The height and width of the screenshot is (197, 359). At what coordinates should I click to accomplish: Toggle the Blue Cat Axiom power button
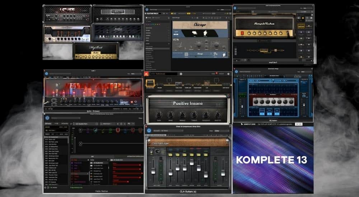[237, 72]
